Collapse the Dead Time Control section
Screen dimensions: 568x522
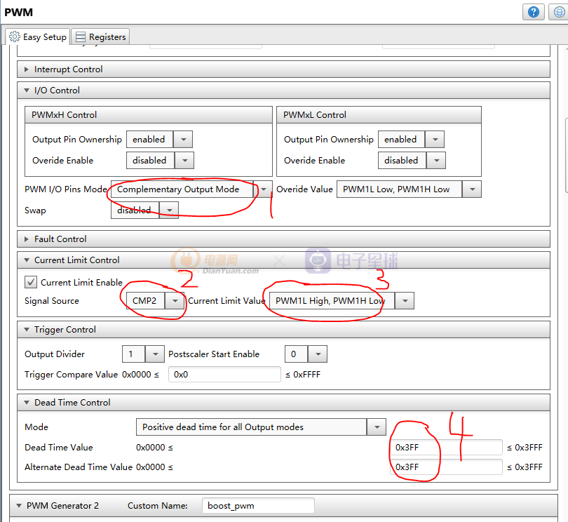(27, 403)
